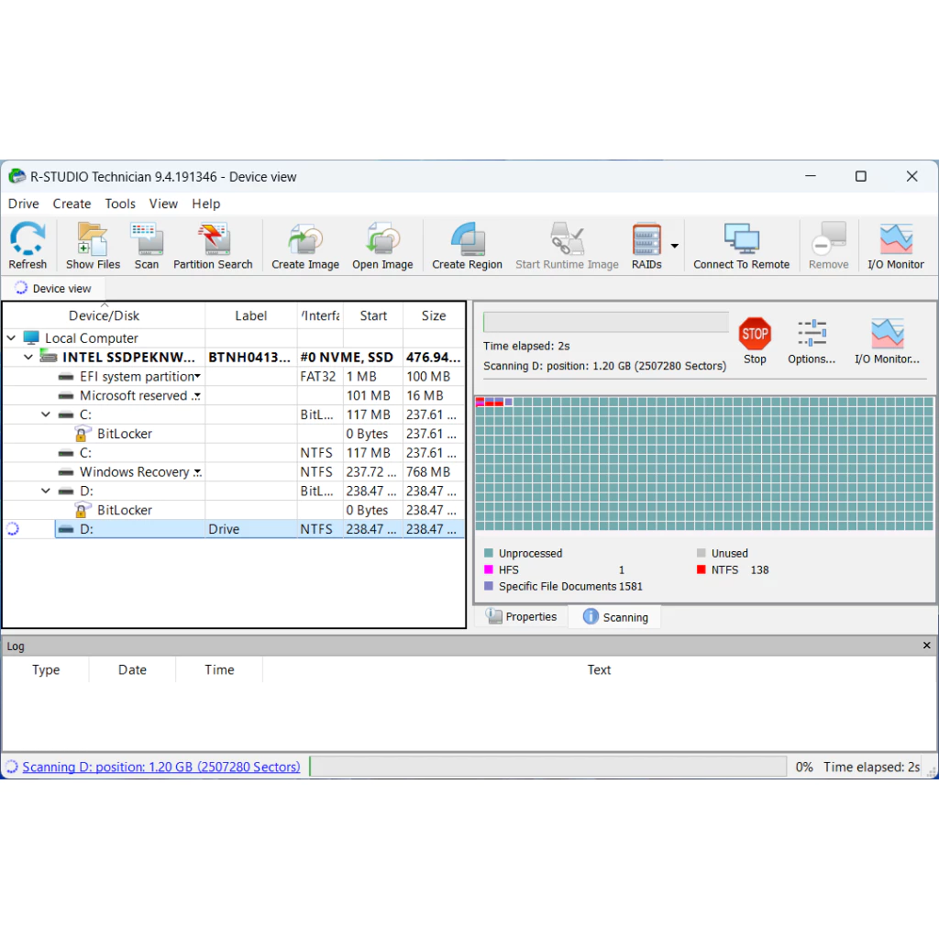Stop the scan with the STOP icon
This screenshot has width=939, height=939.
point(755,334)
